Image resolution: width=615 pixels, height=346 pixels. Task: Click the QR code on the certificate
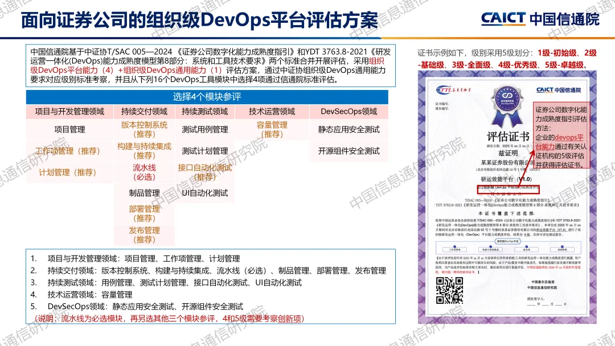[449, 290]
